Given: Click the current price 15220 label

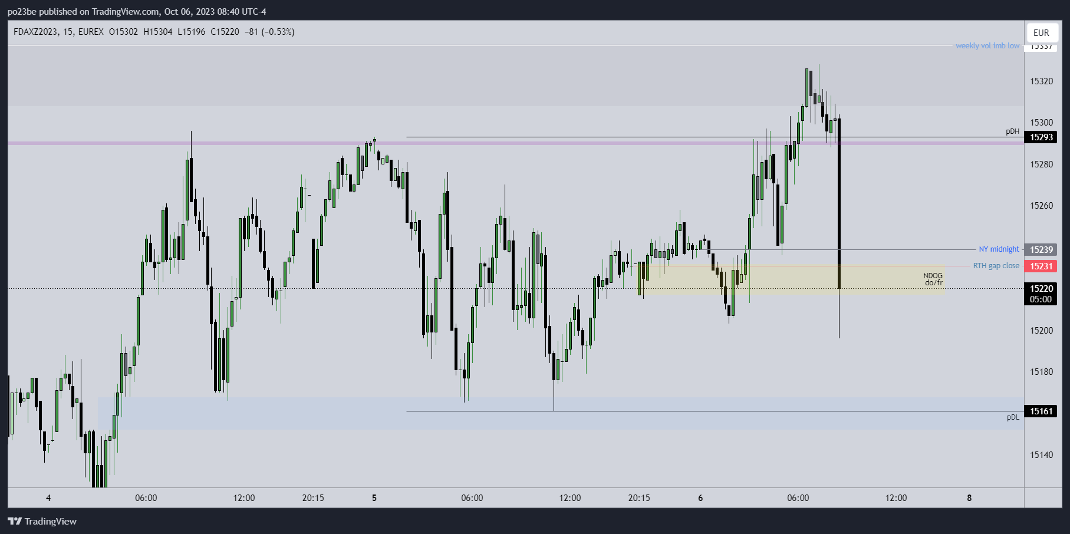Looking at the screenshot, I should tap(1041, 289).
